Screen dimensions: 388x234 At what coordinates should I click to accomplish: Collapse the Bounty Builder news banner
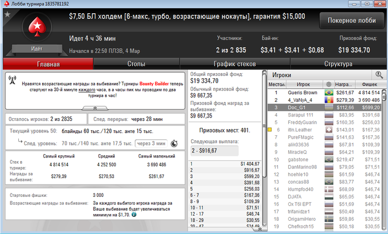point(95,108)
